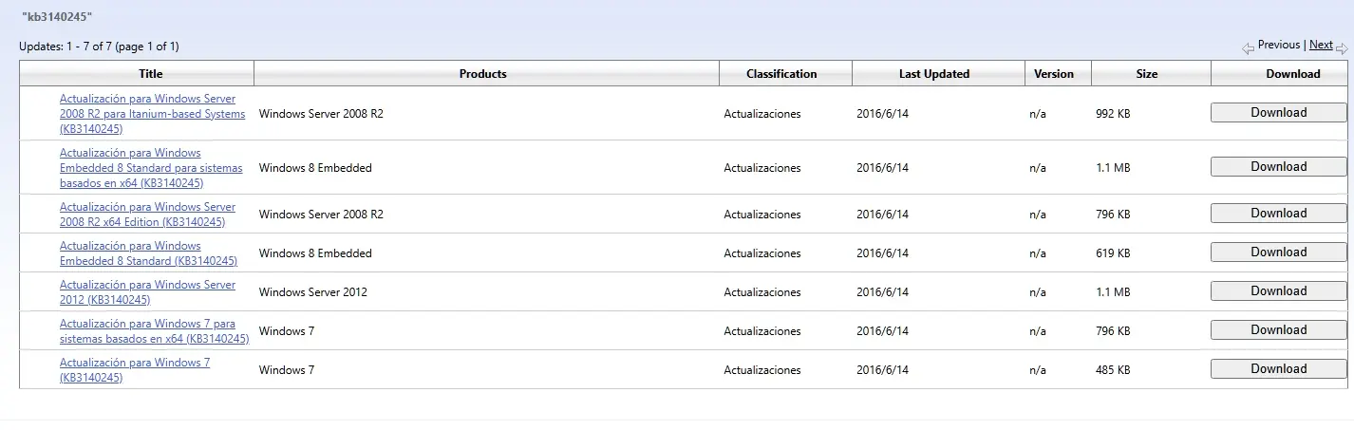1354x430 pixels.
Task: Open Windows Server 2008 R2 Itanium update link
Action: [x=152, y=114]
